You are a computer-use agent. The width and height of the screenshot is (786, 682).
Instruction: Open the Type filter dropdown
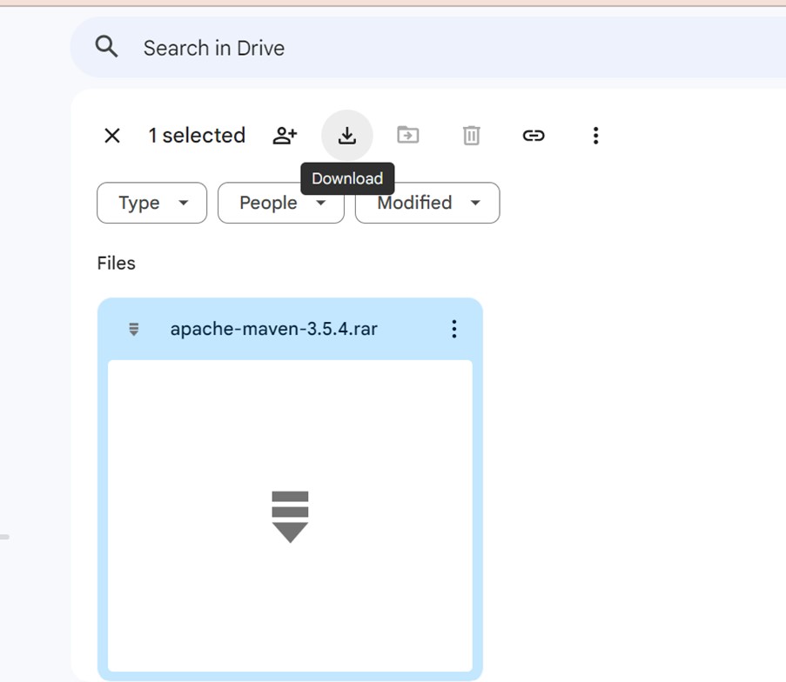point(151,203)
